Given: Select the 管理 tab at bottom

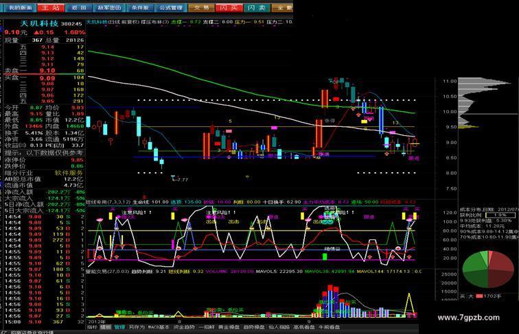Looking at the screenshot, I should click(x=119, y=327).
